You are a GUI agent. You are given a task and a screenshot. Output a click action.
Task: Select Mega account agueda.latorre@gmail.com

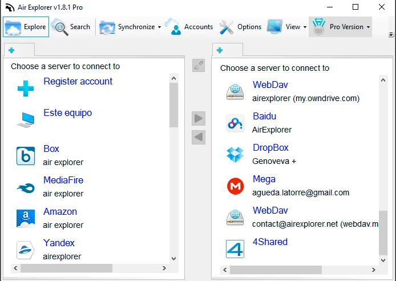pyautogui.click(x=301, y=192)
